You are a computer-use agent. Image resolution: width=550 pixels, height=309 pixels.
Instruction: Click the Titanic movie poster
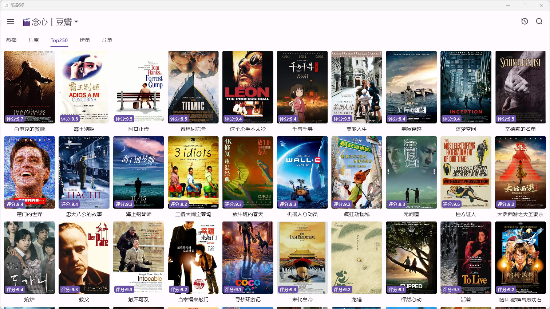pyautogui.click(x=193, y=87)
